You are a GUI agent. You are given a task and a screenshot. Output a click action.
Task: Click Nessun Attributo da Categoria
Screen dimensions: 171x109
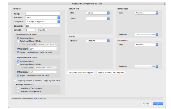(x=111, y=73)
